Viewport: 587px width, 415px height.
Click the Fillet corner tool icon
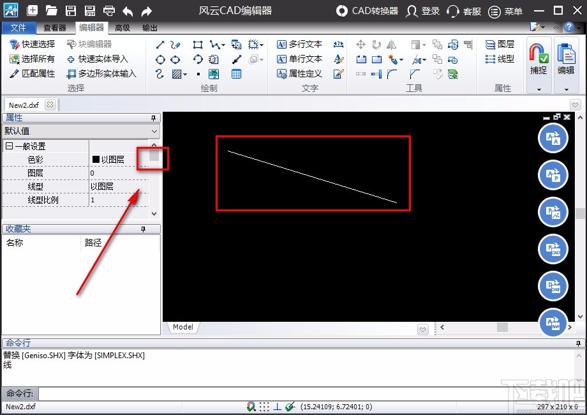pos(392,74)
